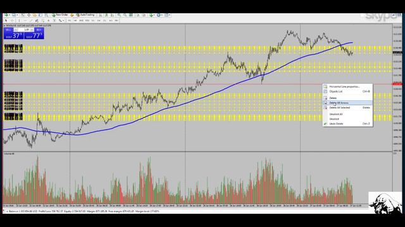This screenshot has height=227, width=405.
Task: Click the New Order toolbar button
Action: 60,15
